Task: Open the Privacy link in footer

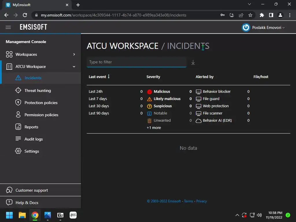Action: [201, 201]
